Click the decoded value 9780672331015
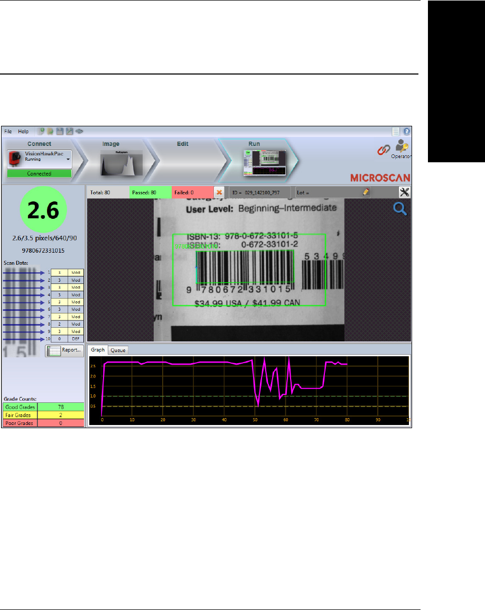 43,251
